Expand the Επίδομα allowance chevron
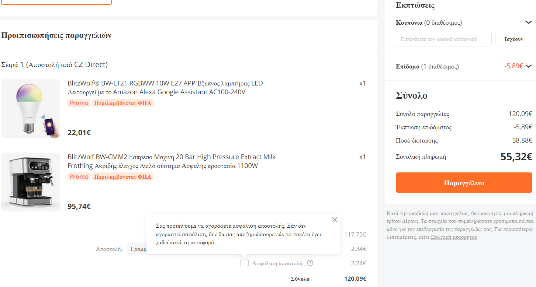Screen dimensions: 536x287 click(529, 66)
